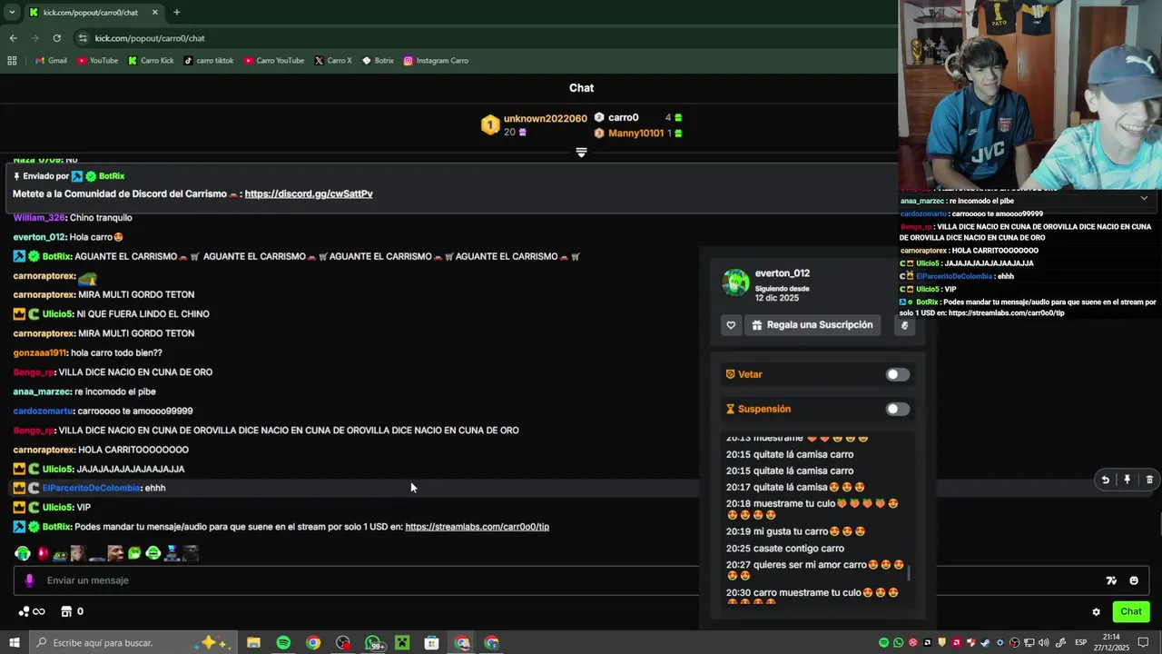Open the Discord invite link
1162x654 pixels.
(309, 193)
